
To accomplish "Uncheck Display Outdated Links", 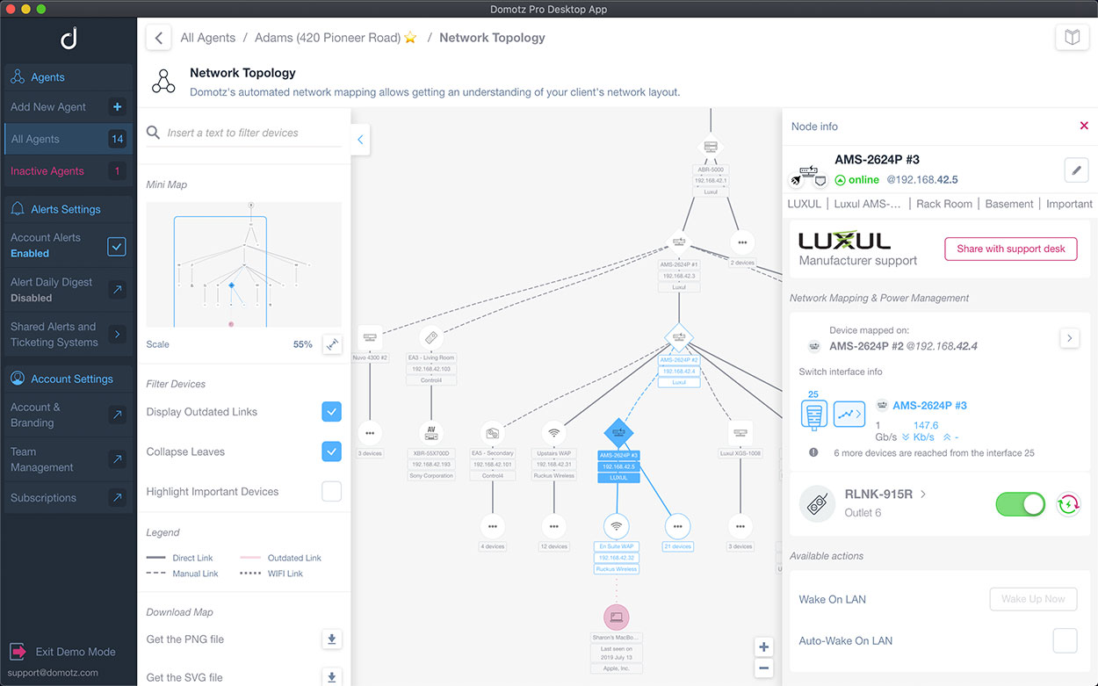I will (x=331, y=412).
